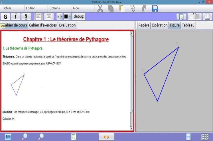The image size is (213, 141).
Task: Expand the text color dropdown arrow
Action: click(x=70, y=17)
